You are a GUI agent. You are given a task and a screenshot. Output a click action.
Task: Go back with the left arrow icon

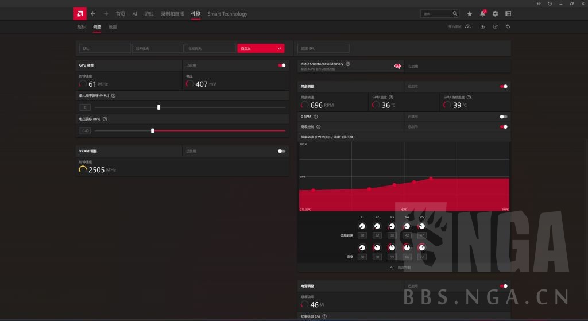click(x=93, y=14)
